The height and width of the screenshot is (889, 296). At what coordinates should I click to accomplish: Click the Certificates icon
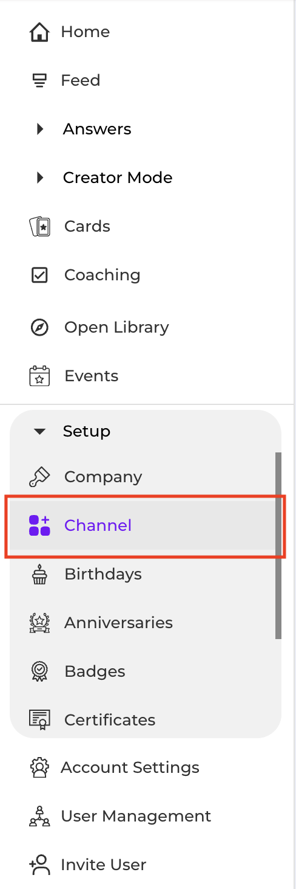tap(39, 720)
